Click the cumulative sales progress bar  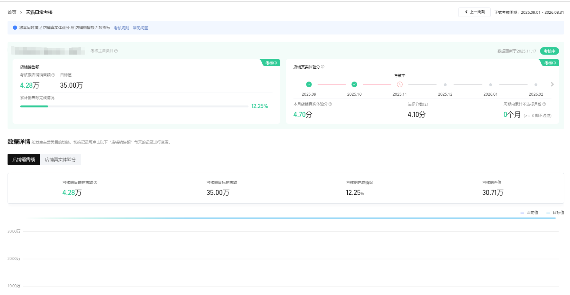pyautogui.click(x=134, y=106)
